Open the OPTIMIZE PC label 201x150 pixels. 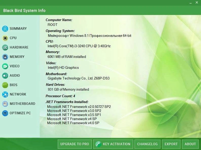[20, 113]
